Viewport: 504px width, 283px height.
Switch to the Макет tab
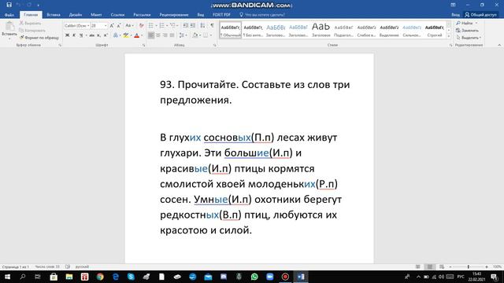[x=96, y=15]
